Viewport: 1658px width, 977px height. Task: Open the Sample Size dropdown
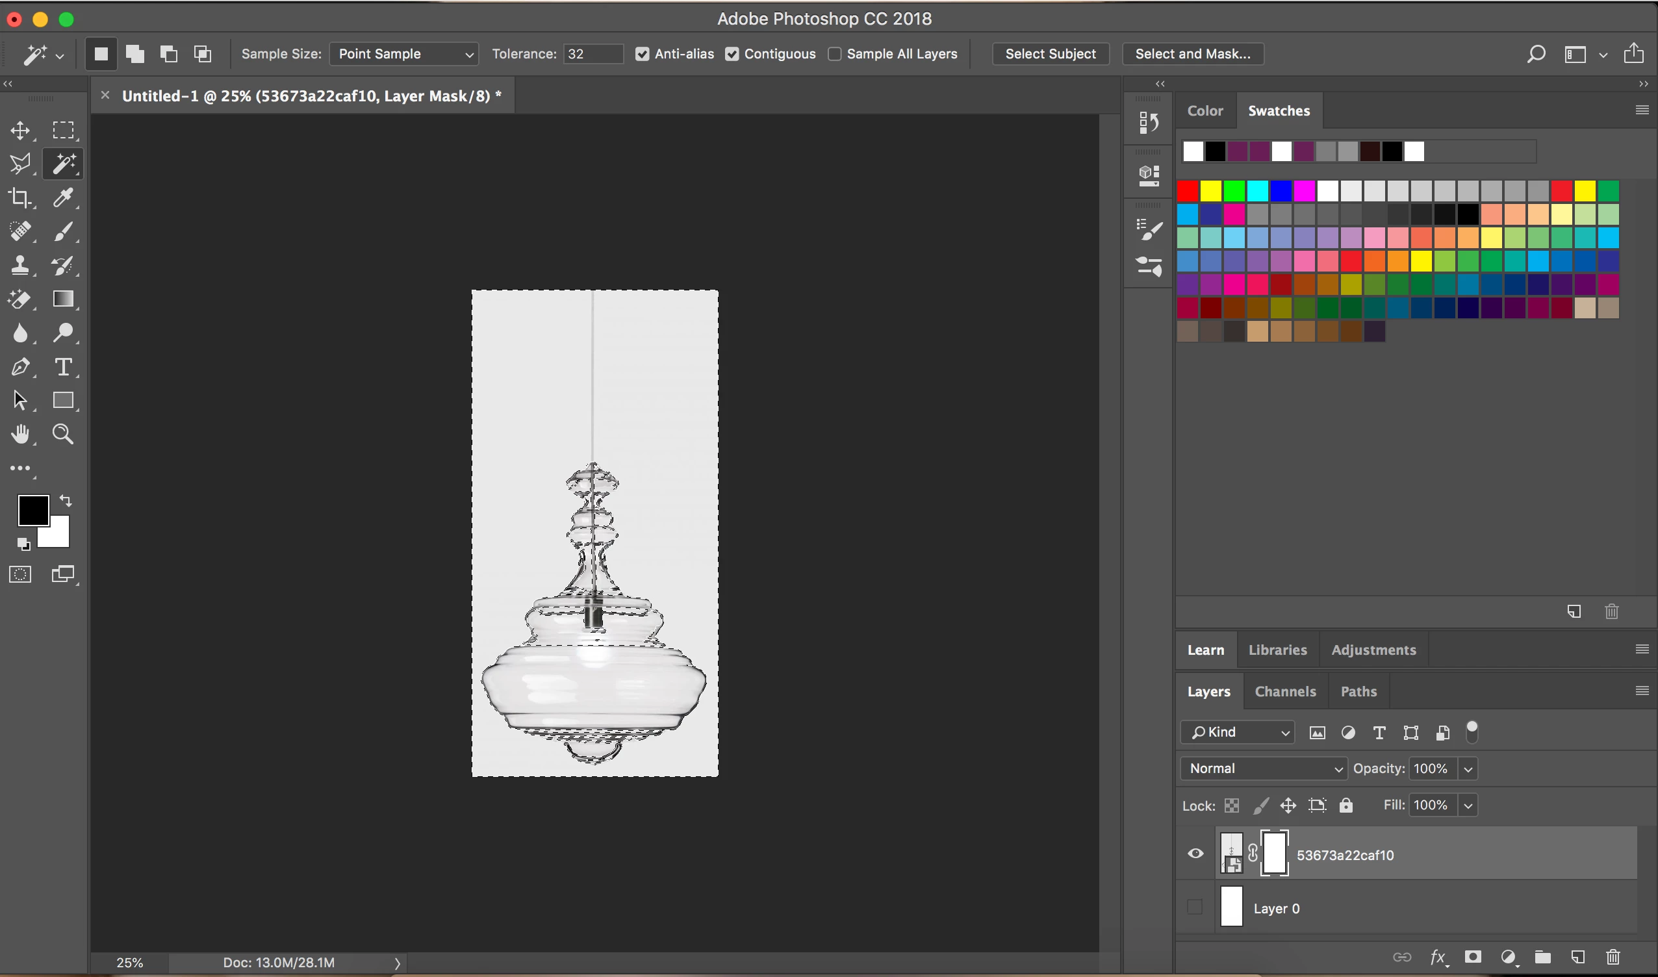pos(403,54)
